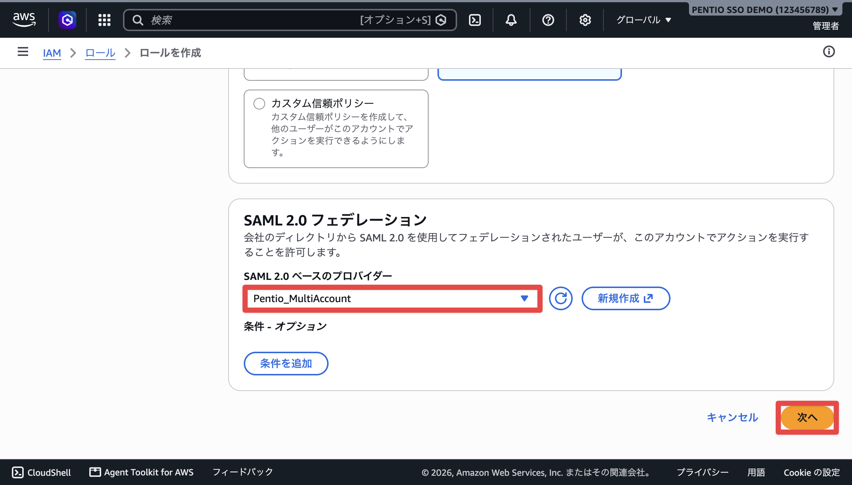Click the 条件 - オプション label
The width and height of the screenshot is (852, 485).
(285, 327)
